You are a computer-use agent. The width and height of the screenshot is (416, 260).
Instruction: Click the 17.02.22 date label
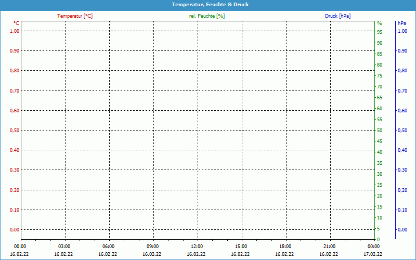(373, 254)
